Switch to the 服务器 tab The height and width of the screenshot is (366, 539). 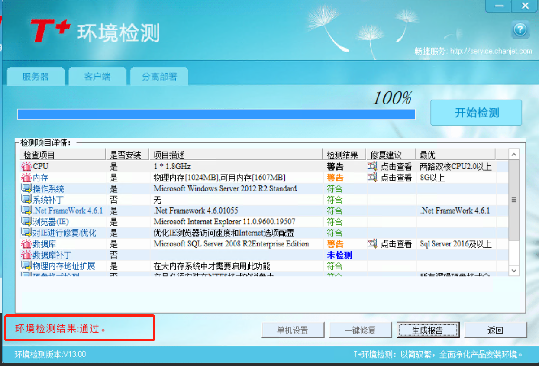(x=36, y=77)
